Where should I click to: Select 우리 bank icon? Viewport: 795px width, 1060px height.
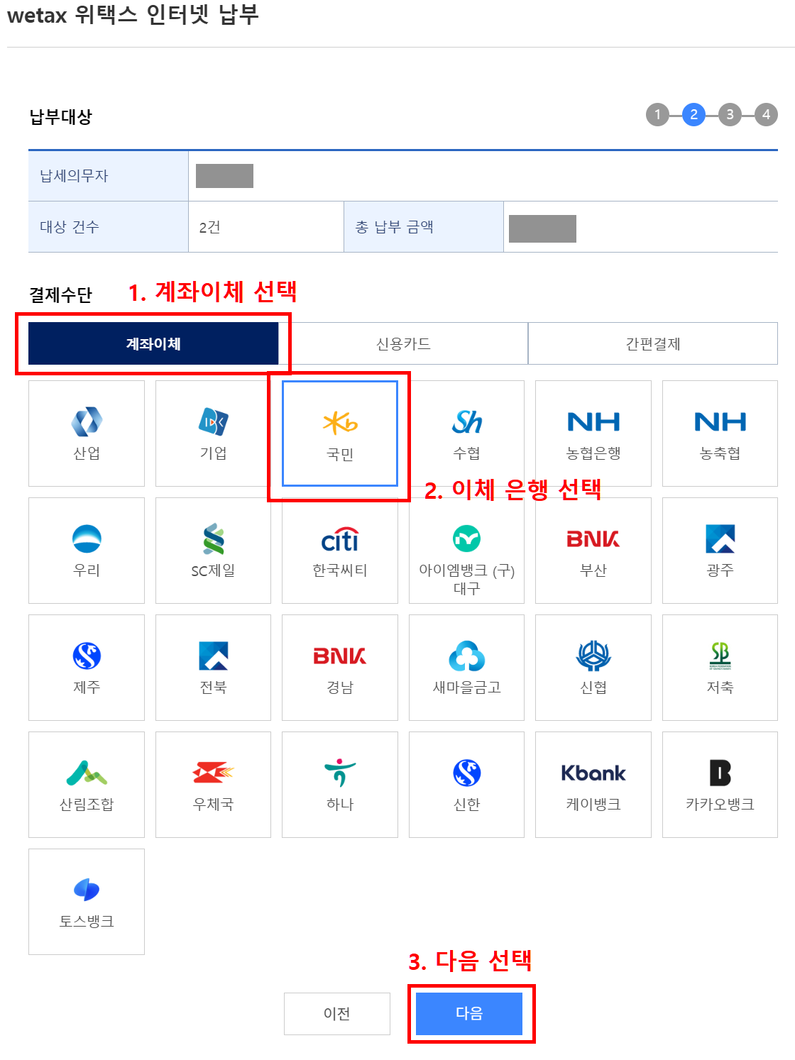coord(87,551)
